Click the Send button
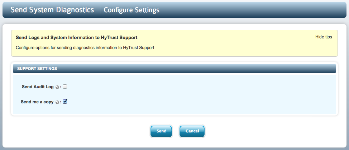Image resolution: width=349 pixels, height=150 pixels. click(x=161, y=131)
